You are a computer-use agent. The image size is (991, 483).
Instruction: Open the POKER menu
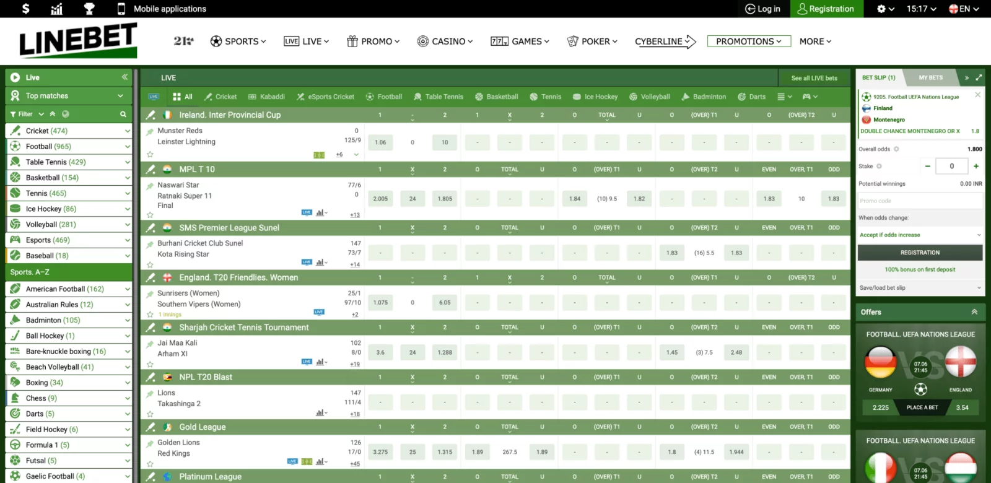[x=592, y=41]
